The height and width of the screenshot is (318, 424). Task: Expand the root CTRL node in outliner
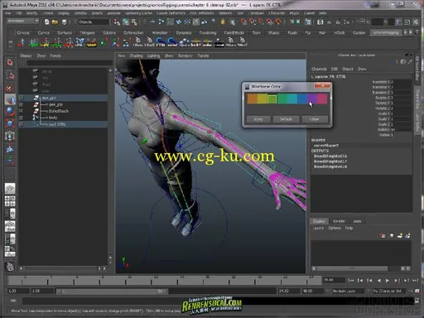(22, 124)
